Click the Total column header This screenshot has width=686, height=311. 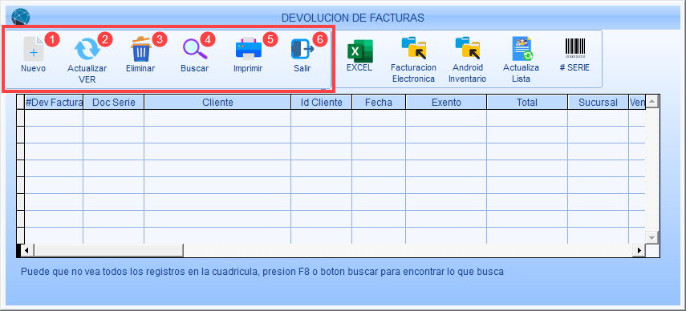coord(527,103)
